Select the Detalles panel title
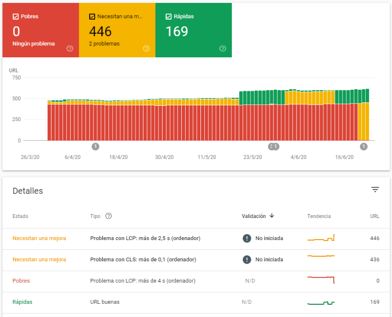Image resolution: width=392 pixels, height=317 pixels. 28,191
